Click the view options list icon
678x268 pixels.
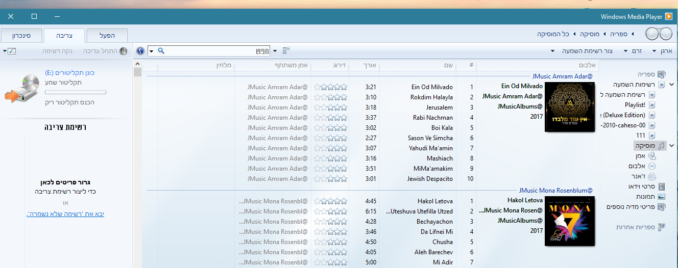285,50
